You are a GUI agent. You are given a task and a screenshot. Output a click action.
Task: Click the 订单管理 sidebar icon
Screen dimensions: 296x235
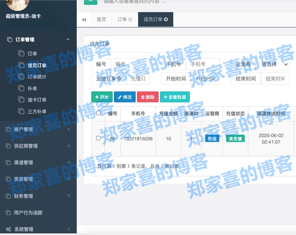[x=9, y=40]
